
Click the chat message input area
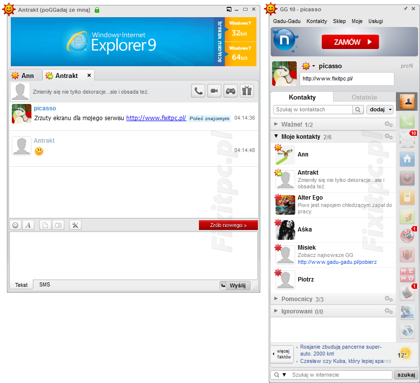coord(134,255)
